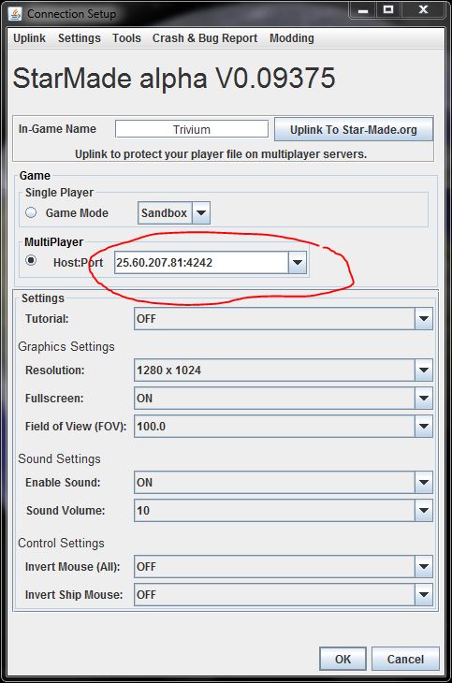Open the Sandbox game mode dropdown
Image resolution: width=452 pixels, height=683 pixels.
click(174, 213)
